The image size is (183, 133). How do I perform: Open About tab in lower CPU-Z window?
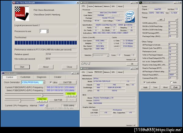[120, 72]
